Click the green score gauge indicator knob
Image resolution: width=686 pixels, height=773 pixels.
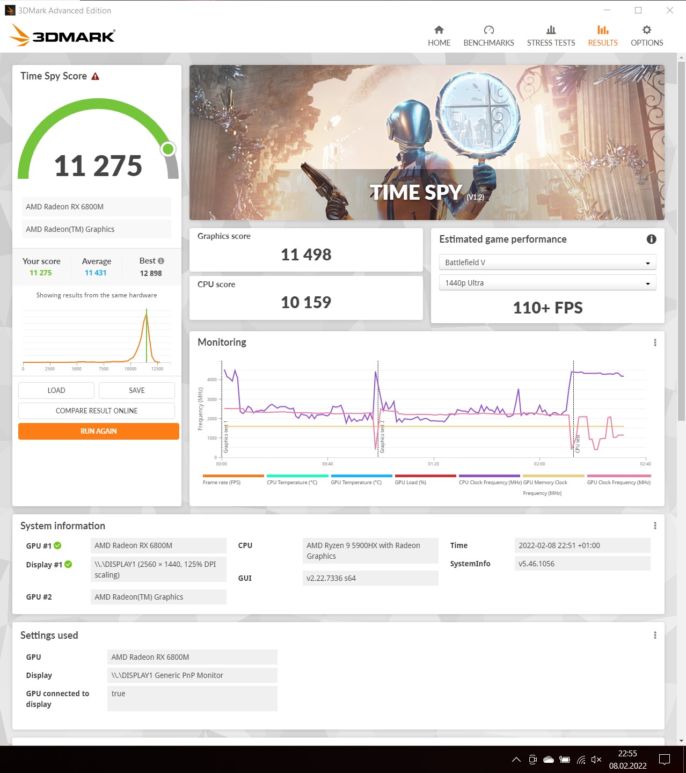pyautogui.click(x=168, y=149)
